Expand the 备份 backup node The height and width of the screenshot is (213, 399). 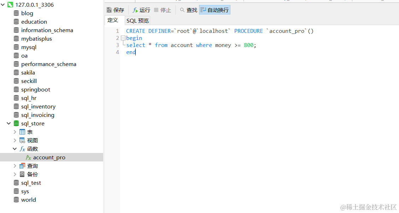[x=15, y=174]
